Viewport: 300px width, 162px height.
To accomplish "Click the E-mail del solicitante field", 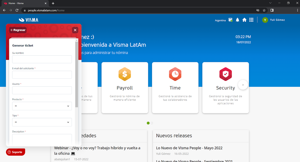I will (x=42, y=75).
